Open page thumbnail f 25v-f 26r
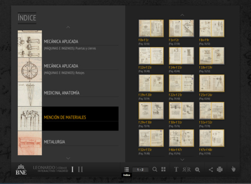Image resolution: width=251 pixels, height=184 pixels. click(212, 83)
